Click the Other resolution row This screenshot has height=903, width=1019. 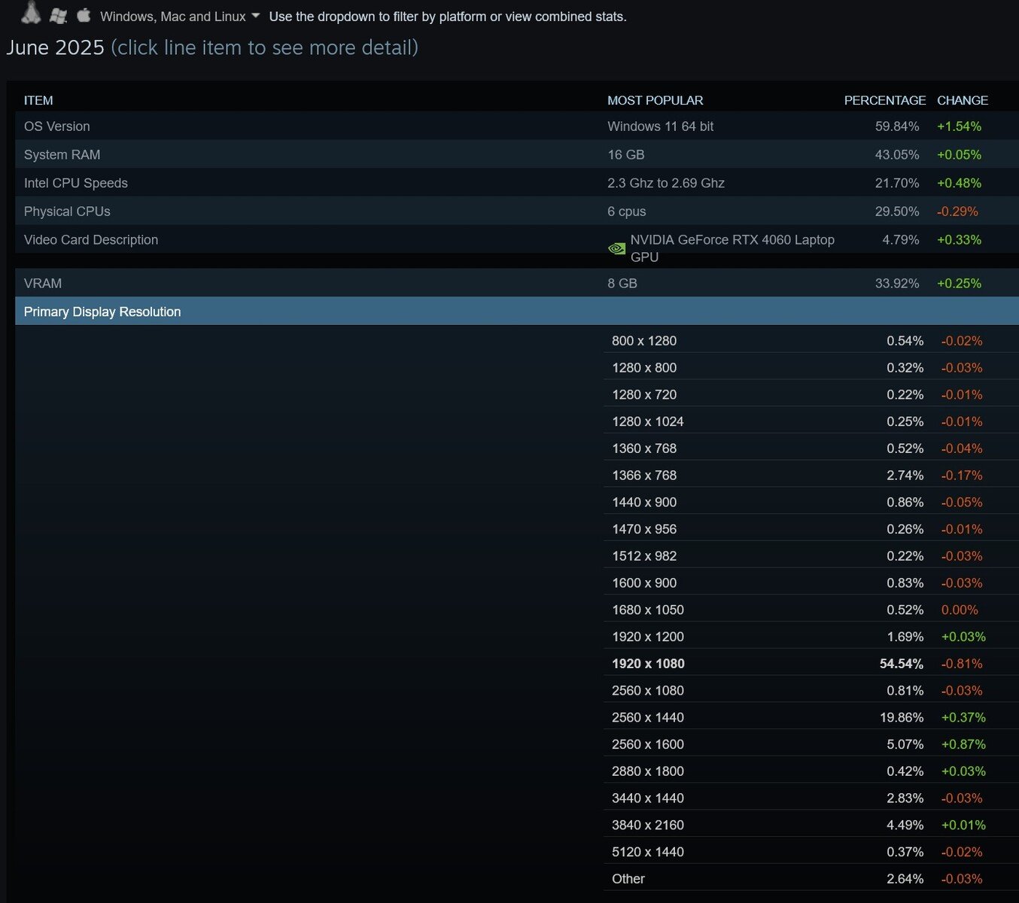pyautogui.click(x=811, y=879)
